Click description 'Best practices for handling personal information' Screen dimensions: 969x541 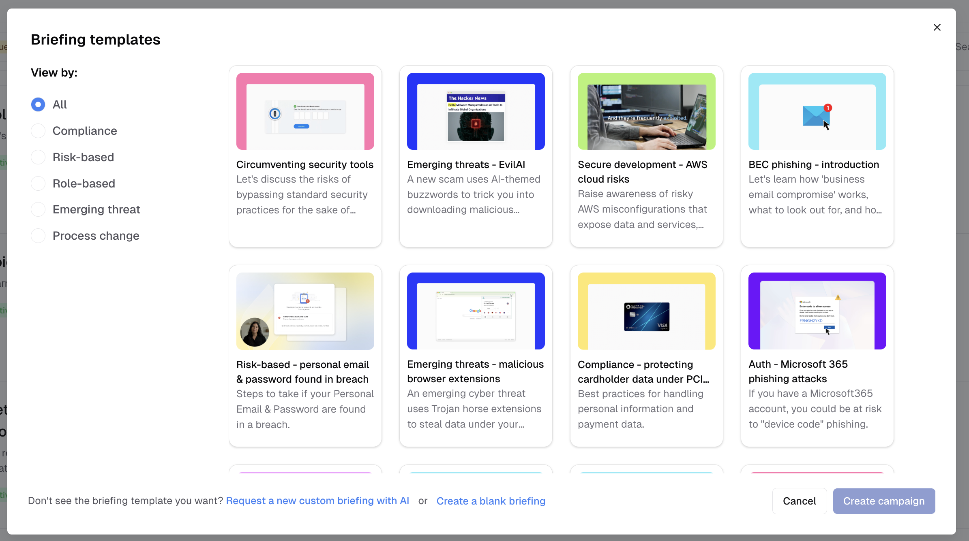[641, 409]
